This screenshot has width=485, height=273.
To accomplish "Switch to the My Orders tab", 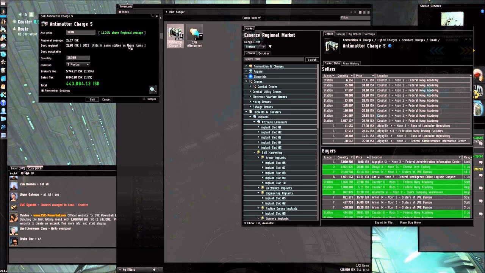I will click(x=355, y=34).
